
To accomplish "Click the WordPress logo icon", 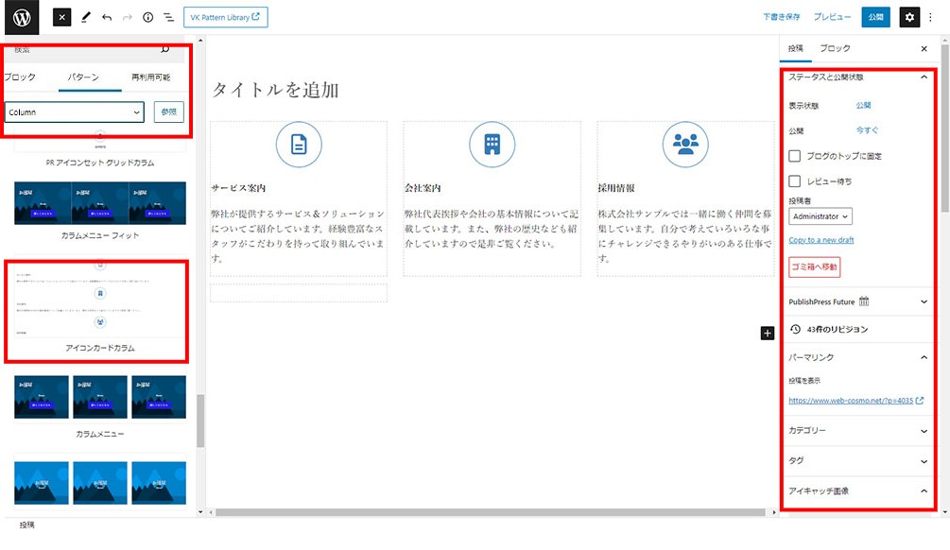I will [x=21, y=17].
